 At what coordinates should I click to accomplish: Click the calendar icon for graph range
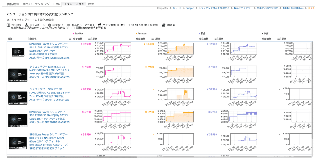[100, 25]
